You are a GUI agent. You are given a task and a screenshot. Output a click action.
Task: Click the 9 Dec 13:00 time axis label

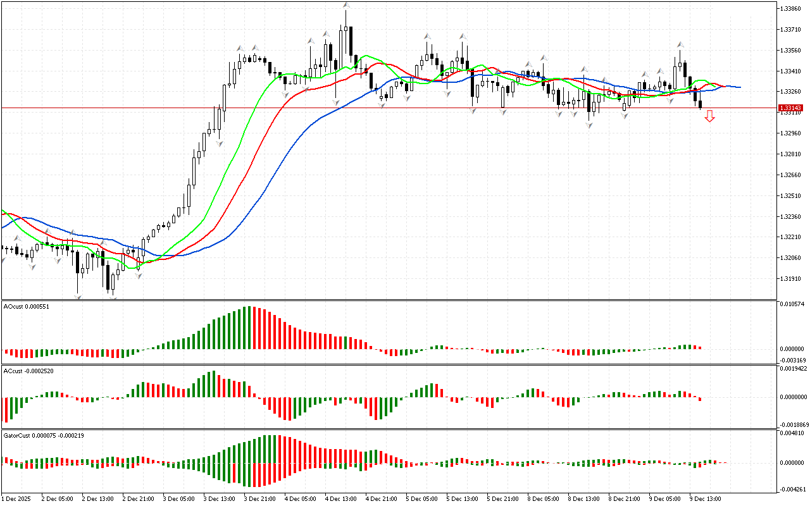coord(705,498)
